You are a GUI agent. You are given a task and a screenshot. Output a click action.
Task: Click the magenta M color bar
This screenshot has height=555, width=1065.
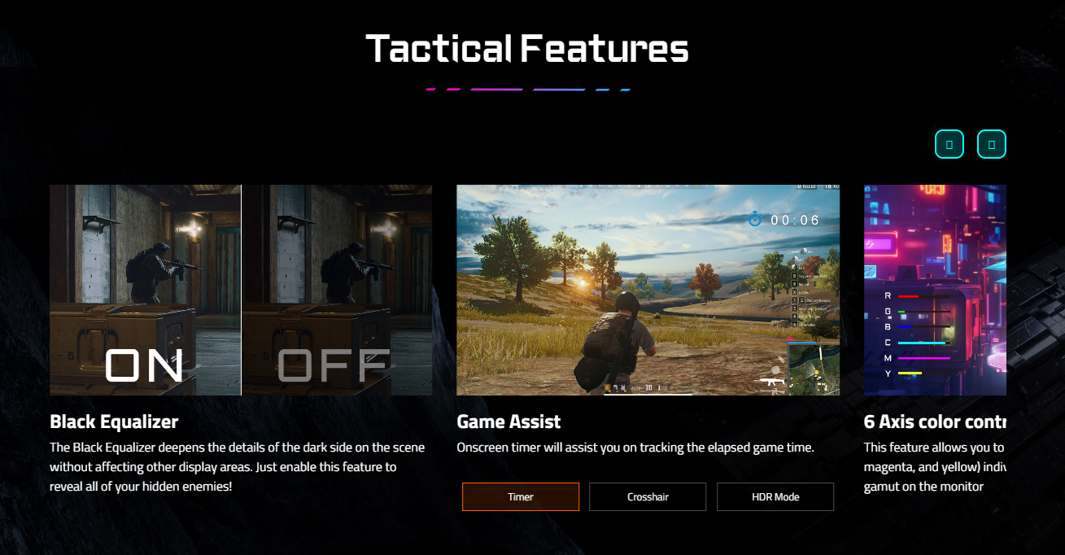point(923,358)
